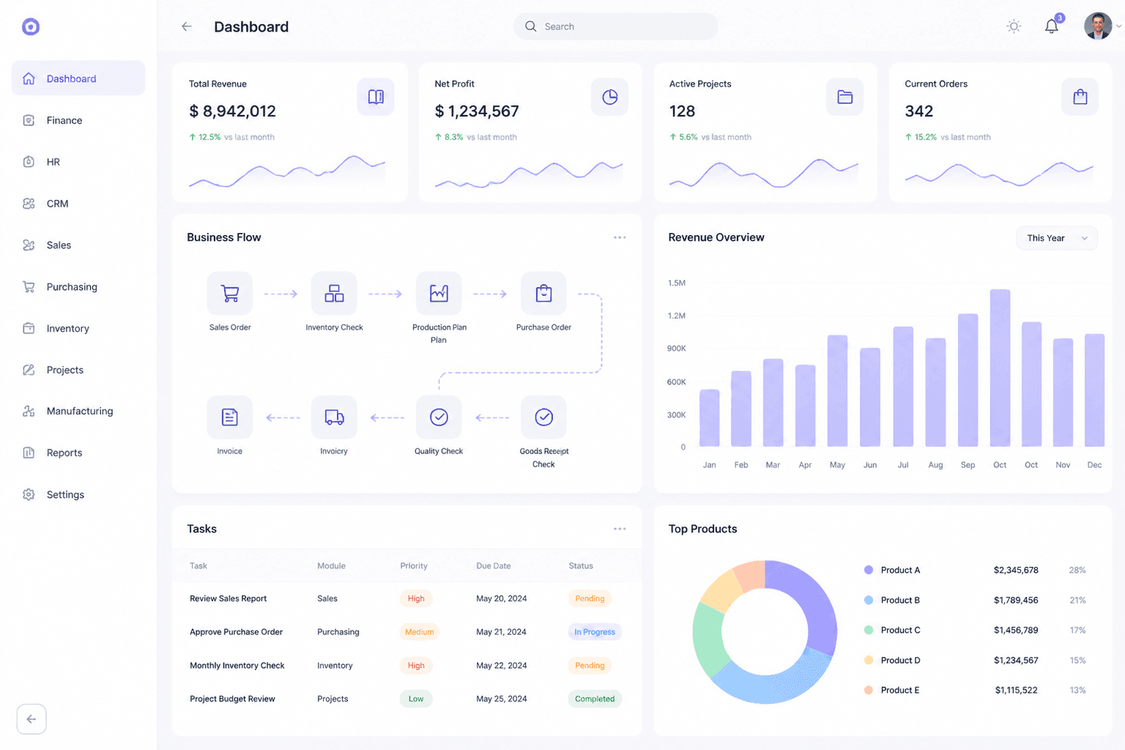1125x750 pixels.
Task: Click the Purchase Order flow icon
Action: [543, 294]
